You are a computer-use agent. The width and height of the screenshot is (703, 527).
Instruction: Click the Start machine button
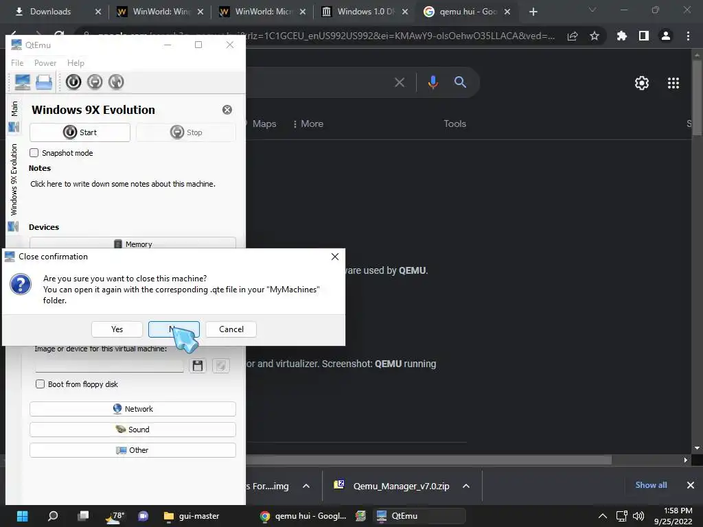[80, 132]
